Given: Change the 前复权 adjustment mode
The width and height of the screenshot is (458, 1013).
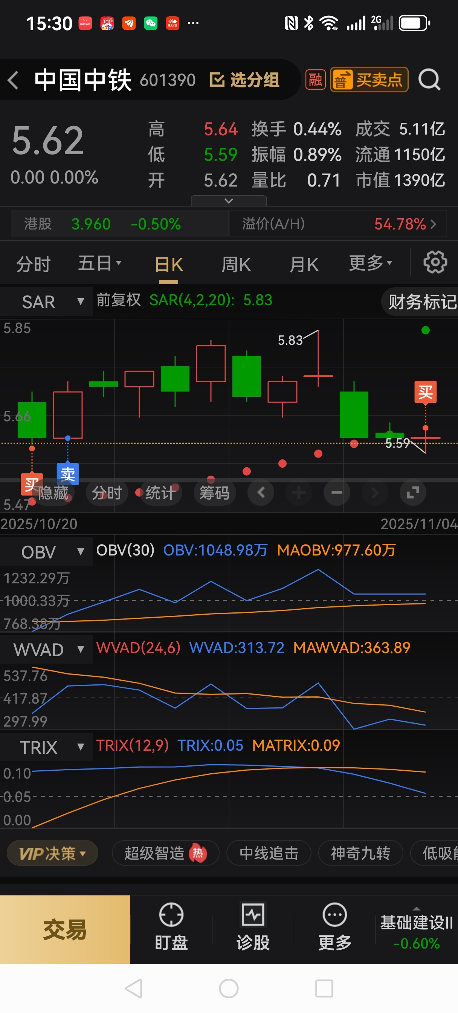Looking at the screenshot, I should coord(118,300).
